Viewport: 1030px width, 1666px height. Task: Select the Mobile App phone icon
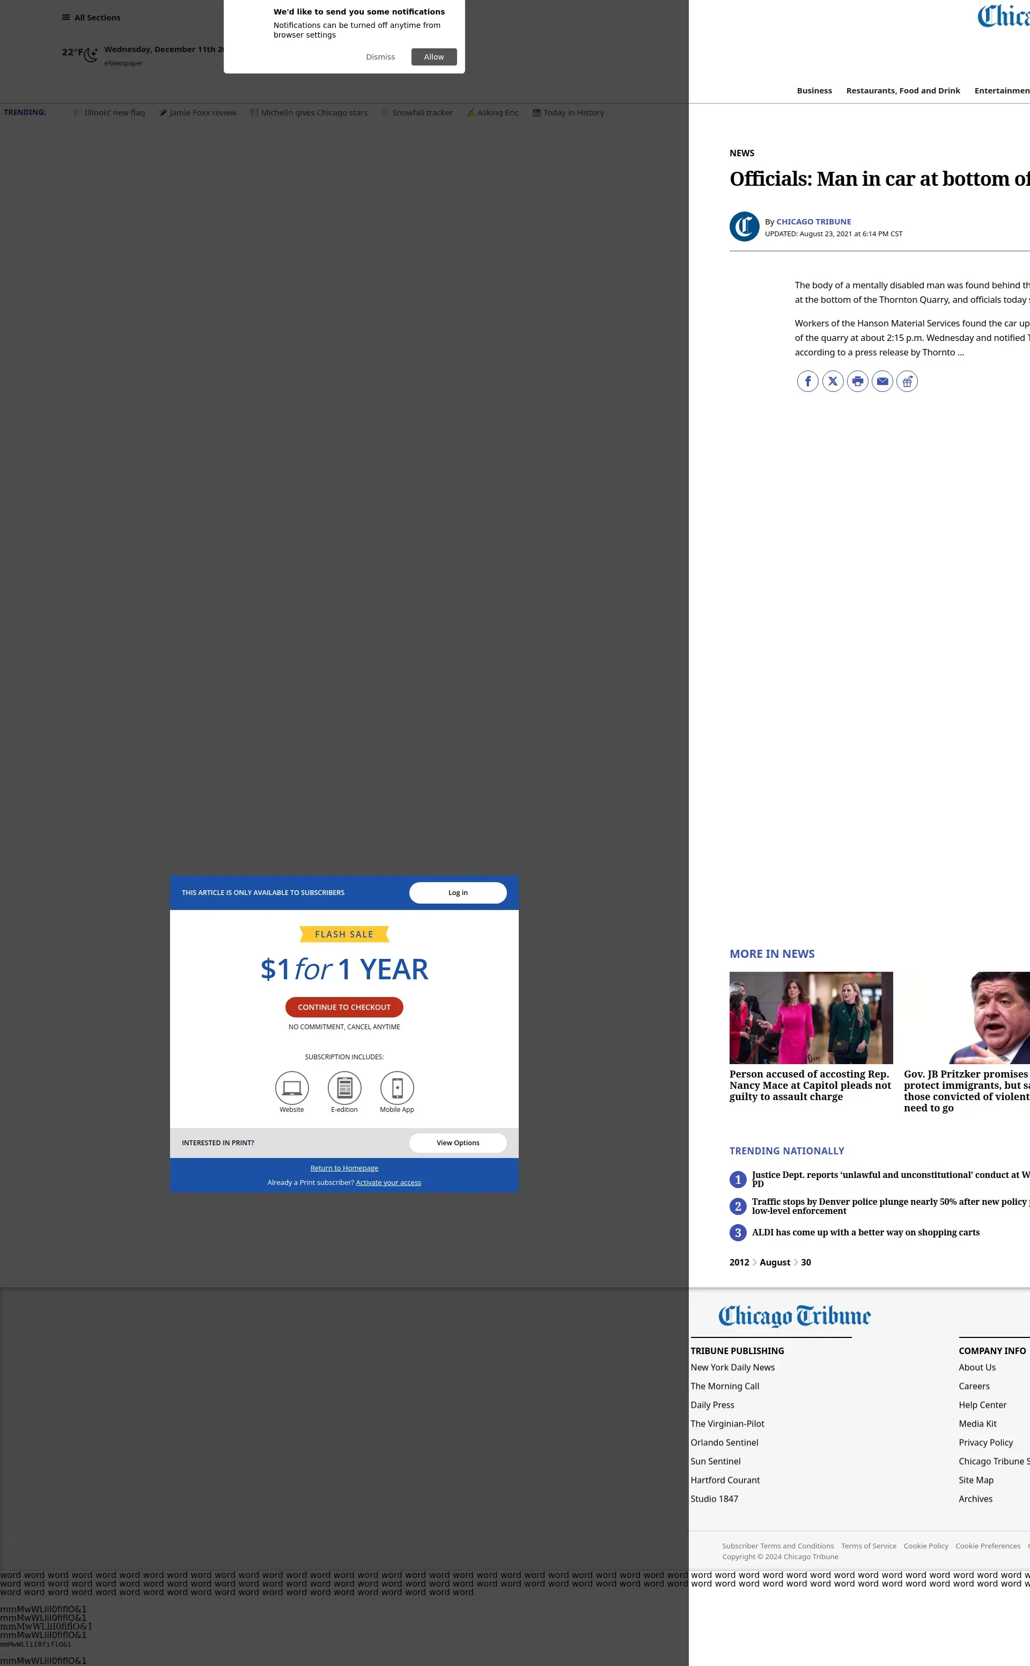click(397, 1087)
